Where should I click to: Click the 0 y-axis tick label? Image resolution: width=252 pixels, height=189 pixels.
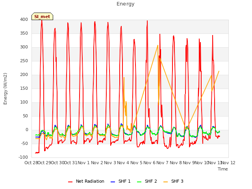pyautogui.click(x=27, y=130)
